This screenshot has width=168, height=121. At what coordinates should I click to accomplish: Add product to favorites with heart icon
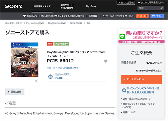106,61
